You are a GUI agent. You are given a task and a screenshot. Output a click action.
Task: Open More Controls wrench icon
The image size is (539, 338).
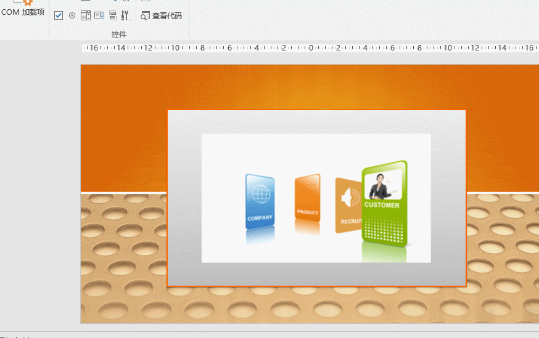tap(125, 15)
